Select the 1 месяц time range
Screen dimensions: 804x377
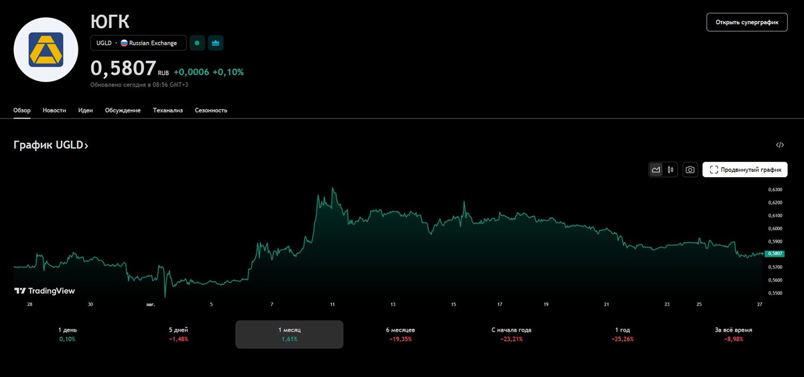(x=289, y=334)
